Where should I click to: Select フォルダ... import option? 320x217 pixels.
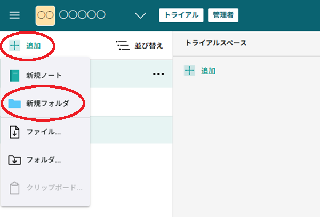tap(43, 159)
